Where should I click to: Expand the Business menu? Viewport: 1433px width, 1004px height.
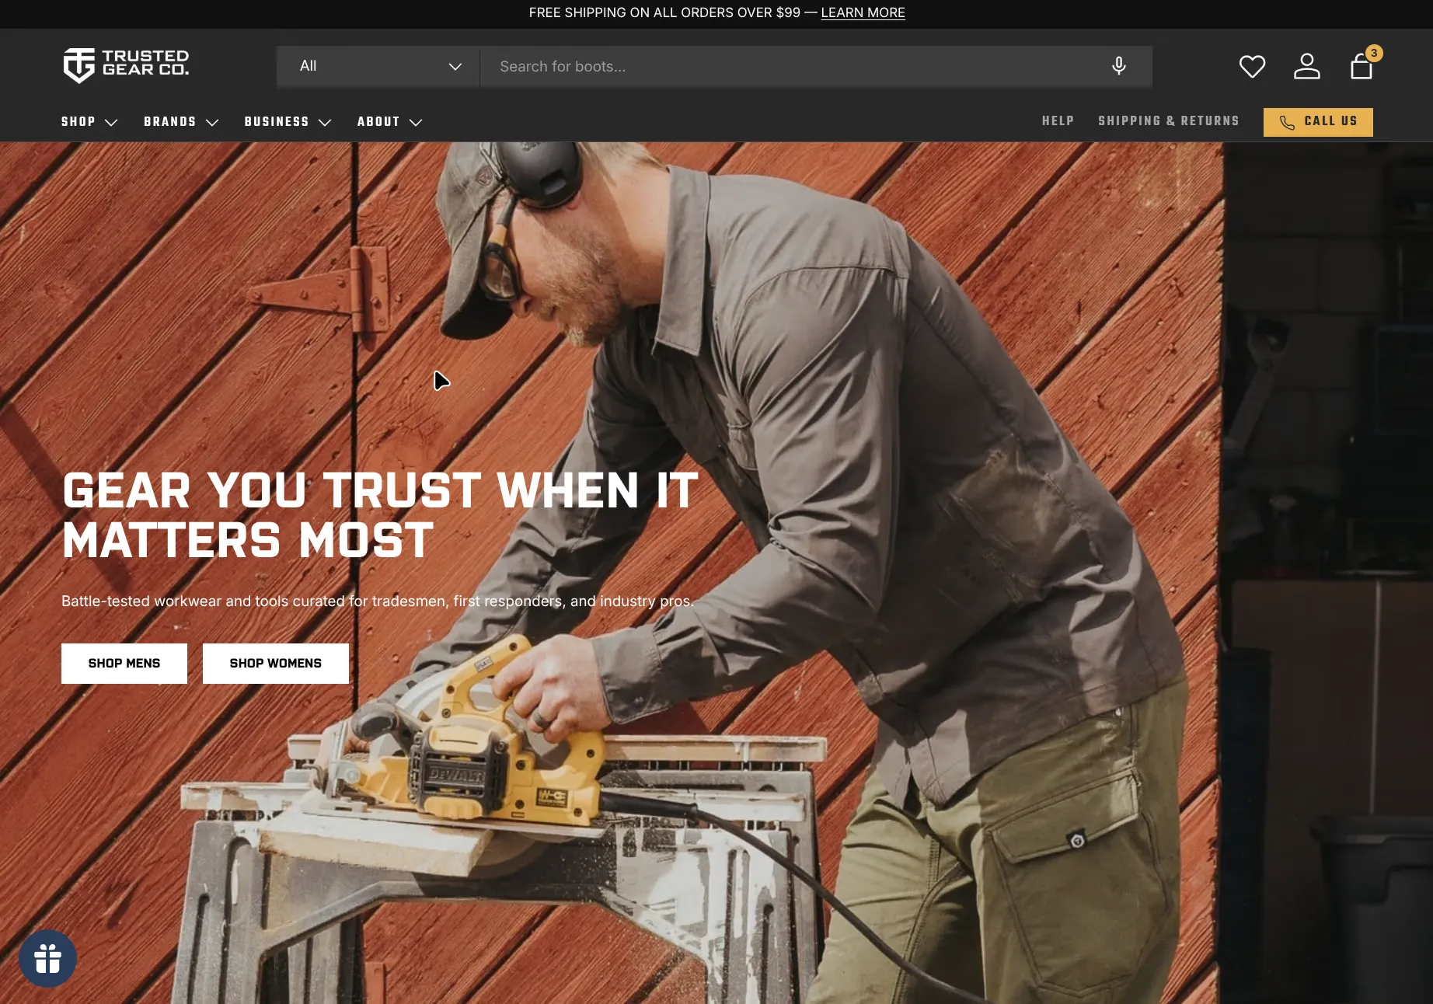[x=287, y=122]
